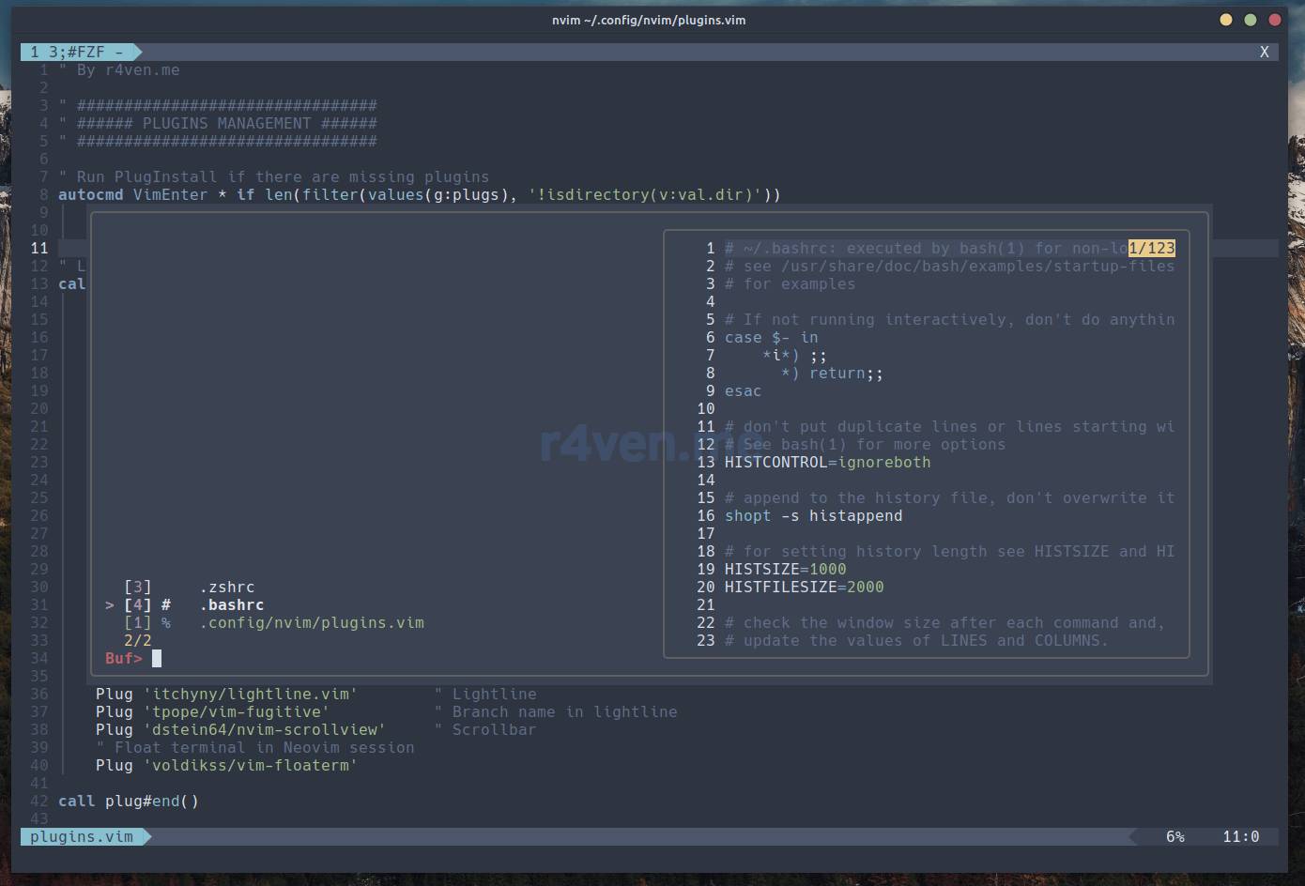Click the Plug 'voldikss/vim-floaterm' line
Image resolution: width=1305 pixels, height=886 pixels.
coord(226,766)
